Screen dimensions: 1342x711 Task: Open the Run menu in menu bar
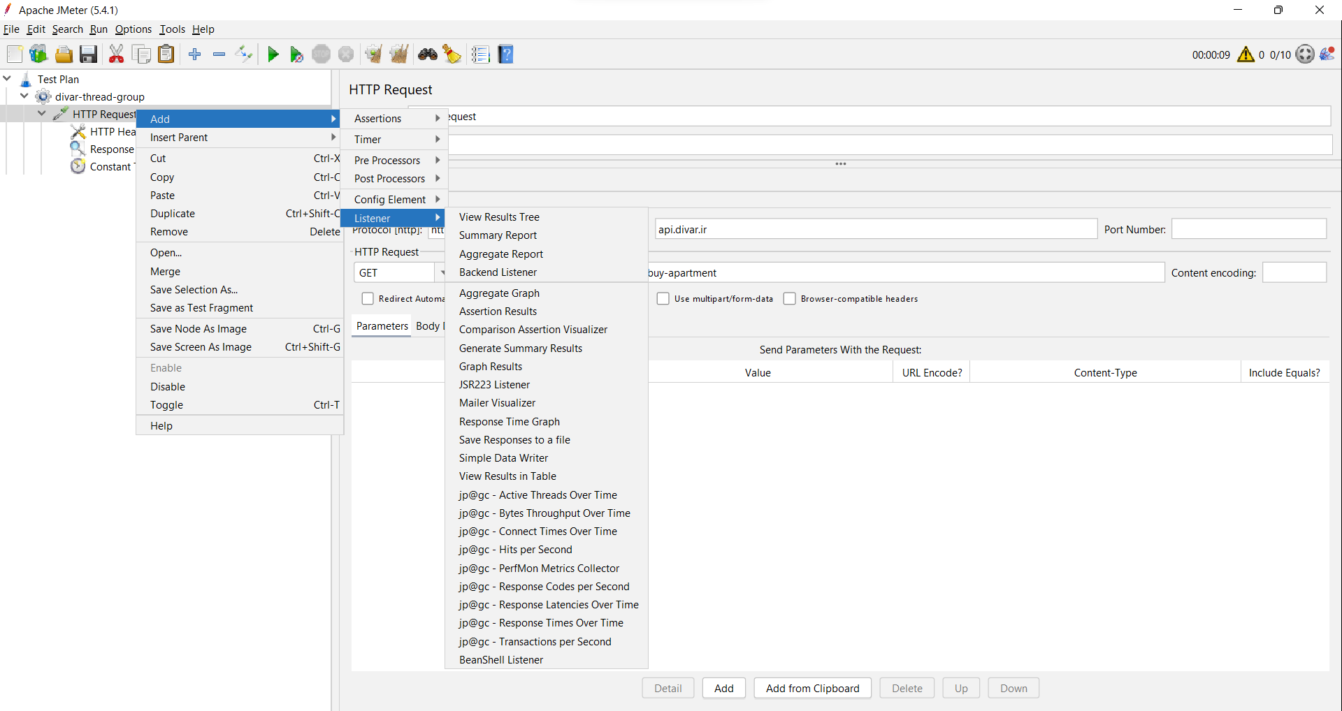click(99, 29)
